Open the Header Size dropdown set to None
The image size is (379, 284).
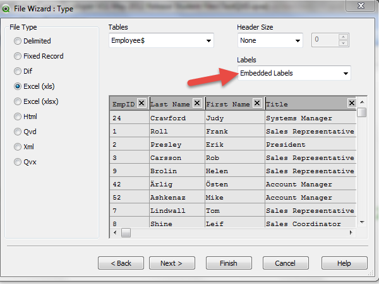pos(270,40)
